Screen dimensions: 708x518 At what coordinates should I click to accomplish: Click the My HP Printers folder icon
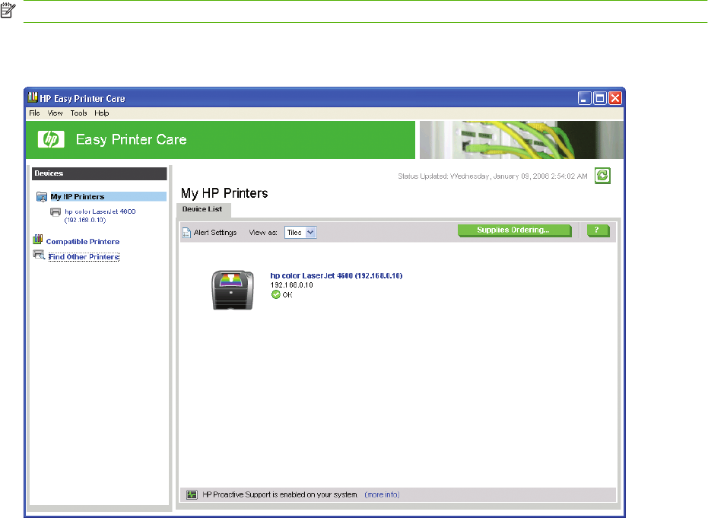[x=42, y=197]
